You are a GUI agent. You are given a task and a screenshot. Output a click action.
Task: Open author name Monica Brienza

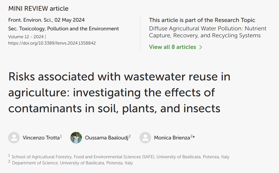pos(172,138)
